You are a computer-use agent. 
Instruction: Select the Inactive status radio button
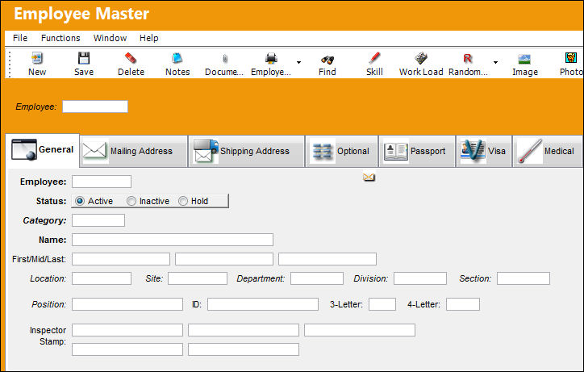pyautogui.click(x=131, y=201)
